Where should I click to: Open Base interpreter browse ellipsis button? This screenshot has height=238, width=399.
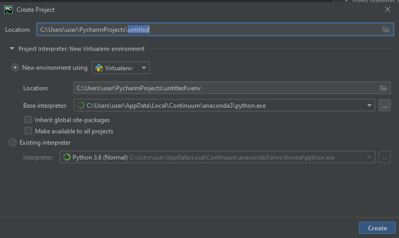[x=385, y=106]
